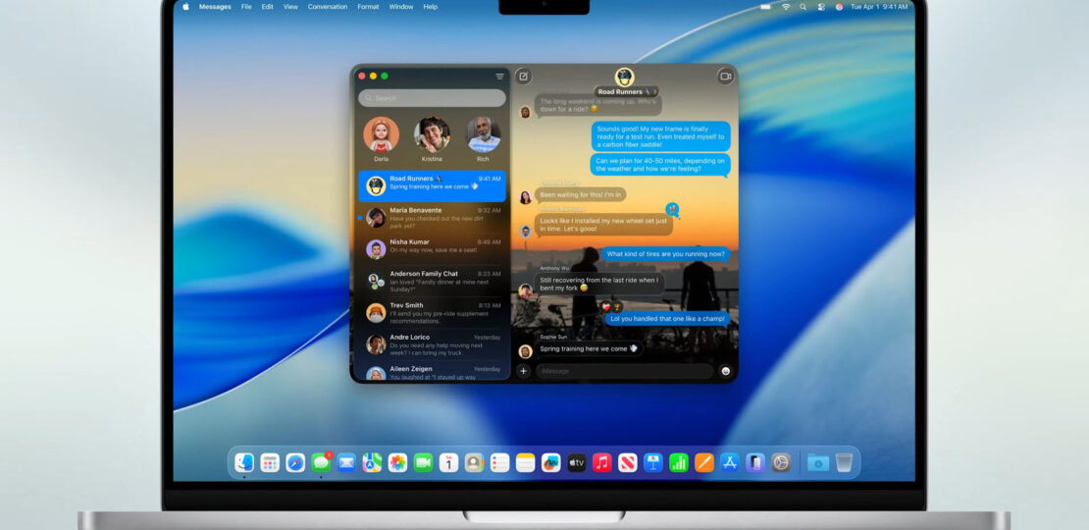Launch FaceTime from the dock
Image resolution: width=1089 pixels, height=530 pixels.
click(423, 462)
